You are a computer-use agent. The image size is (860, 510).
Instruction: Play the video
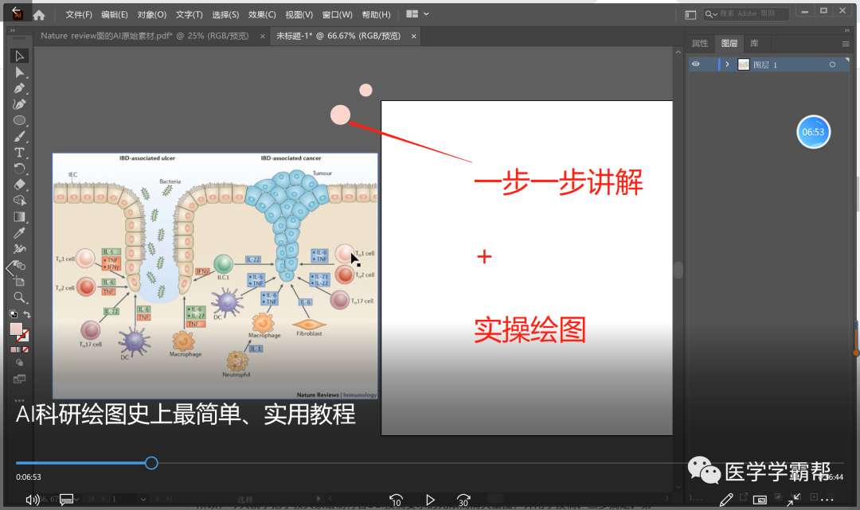pos(430,500)
